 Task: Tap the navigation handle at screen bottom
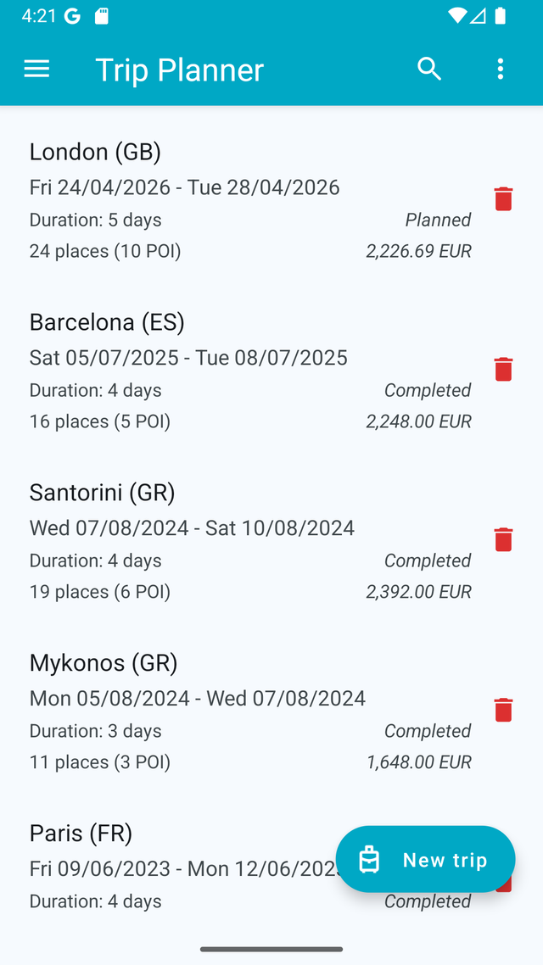[x=271, y=950]
